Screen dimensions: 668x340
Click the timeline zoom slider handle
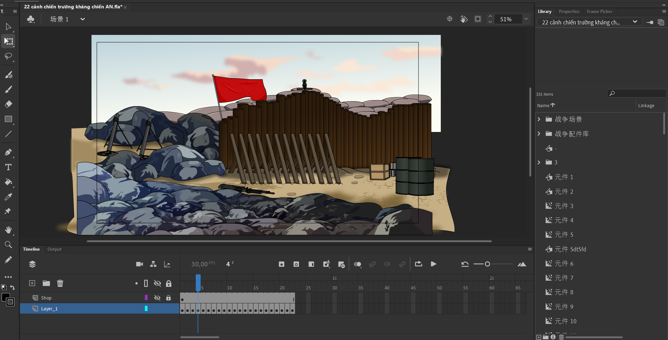click(x=487, y=264)
